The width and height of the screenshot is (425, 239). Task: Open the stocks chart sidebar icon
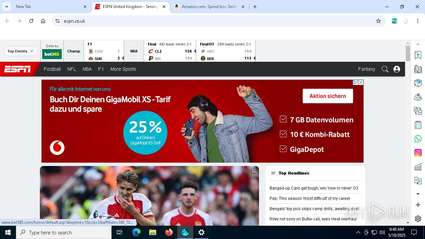coord(418,167)
